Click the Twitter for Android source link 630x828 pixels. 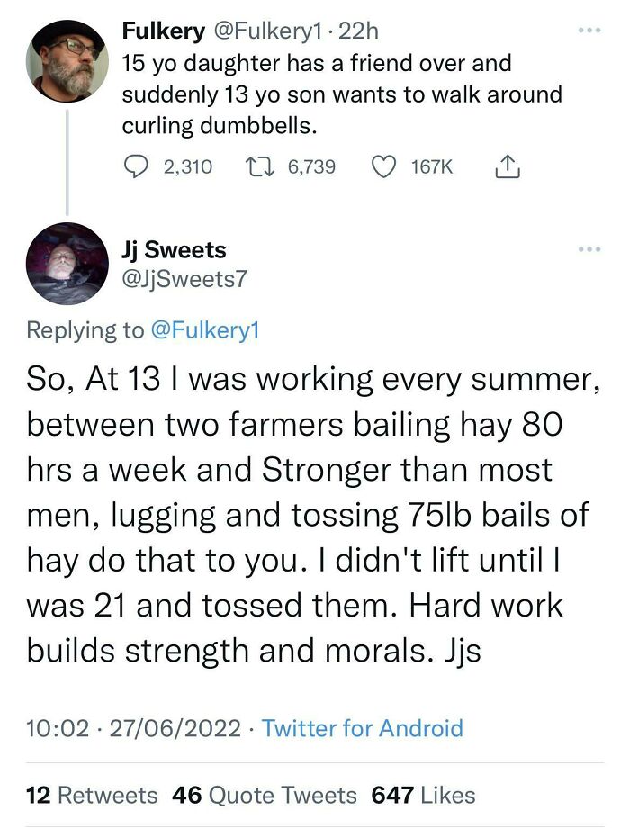coord(363,728)
